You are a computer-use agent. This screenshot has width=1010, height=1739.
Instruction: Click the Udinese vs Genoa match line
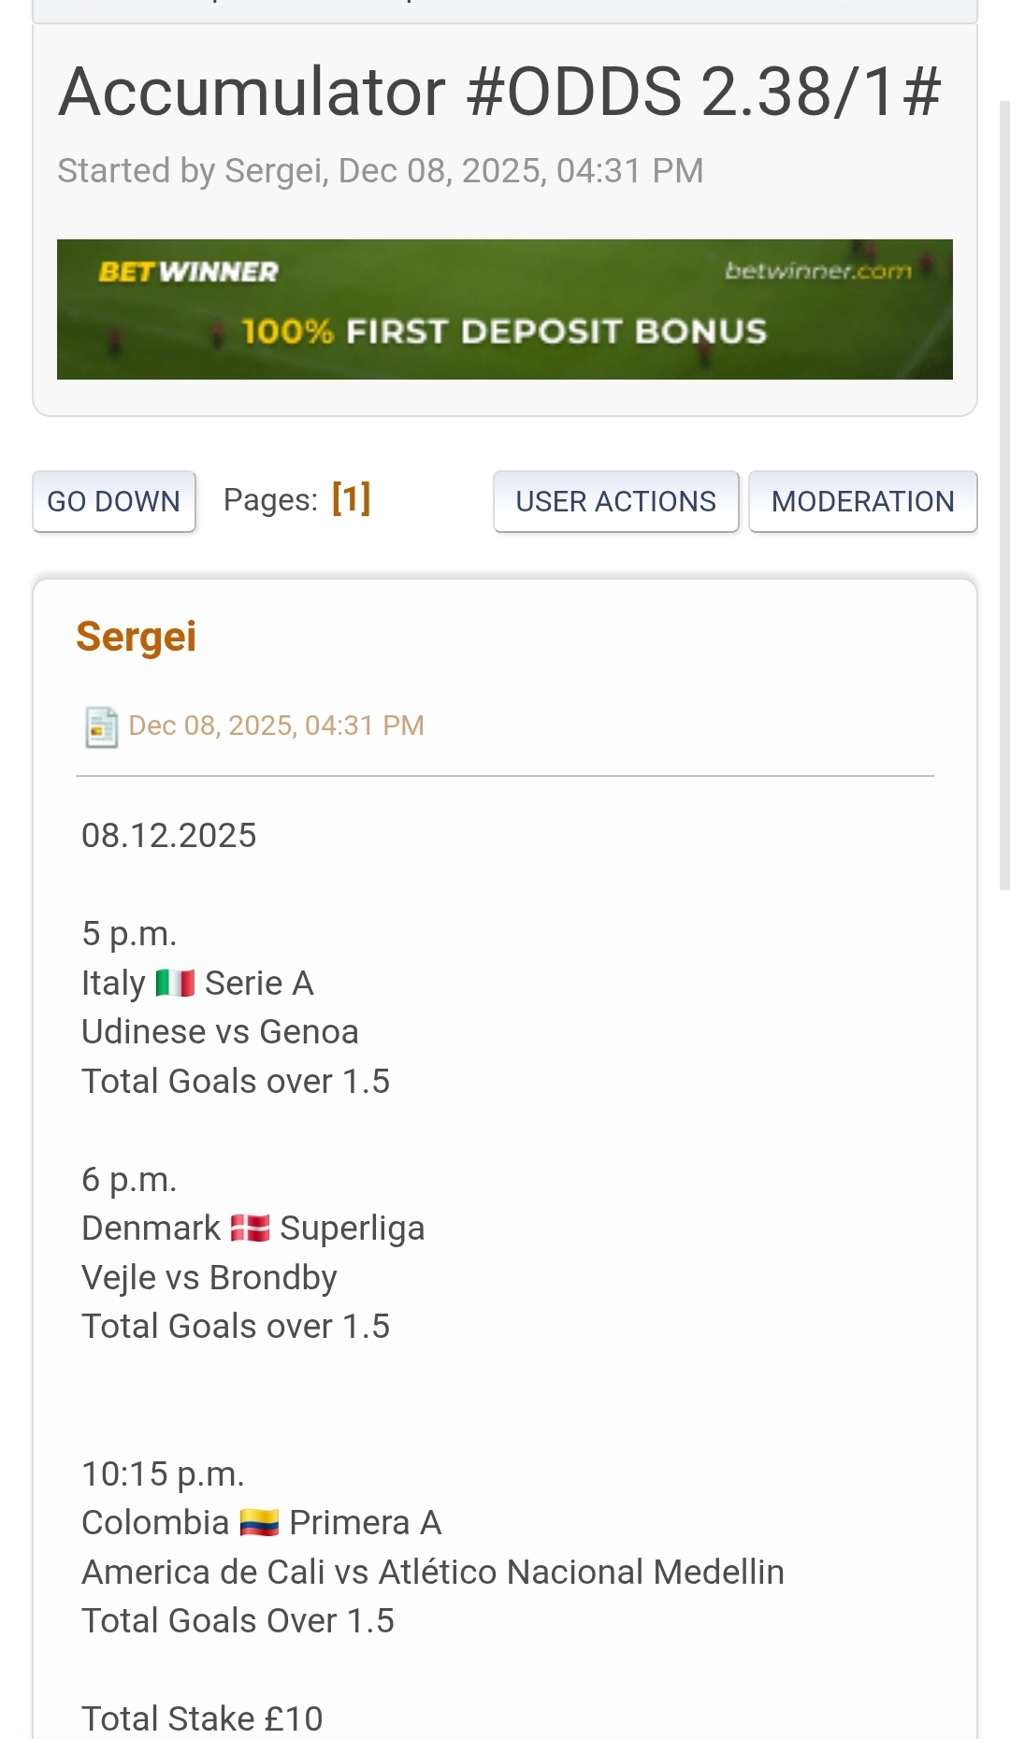(x=220, y=1032)
